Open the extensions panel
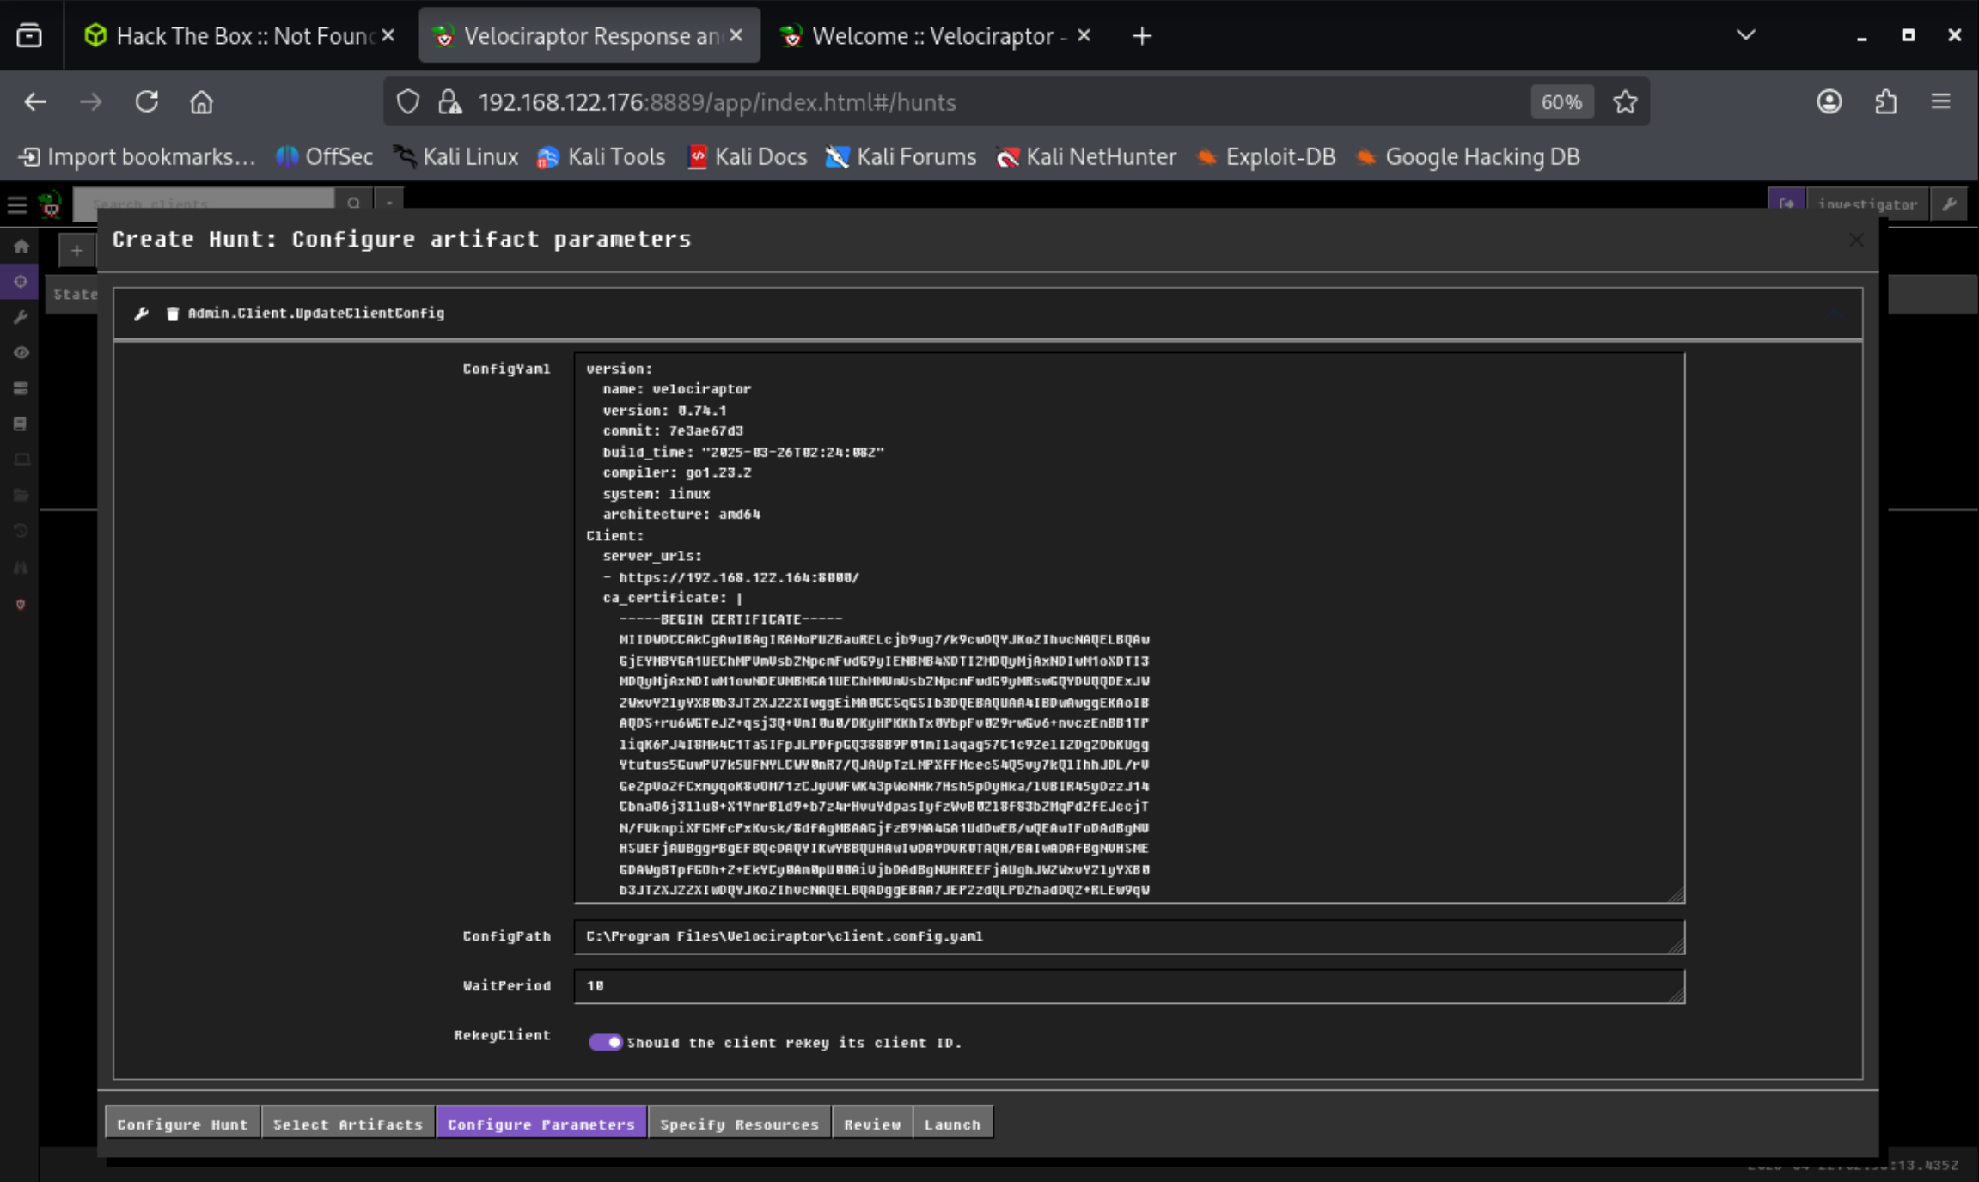This screenshot has height=1182, width=1979. pyautogui.click(x=1885, y=102)
